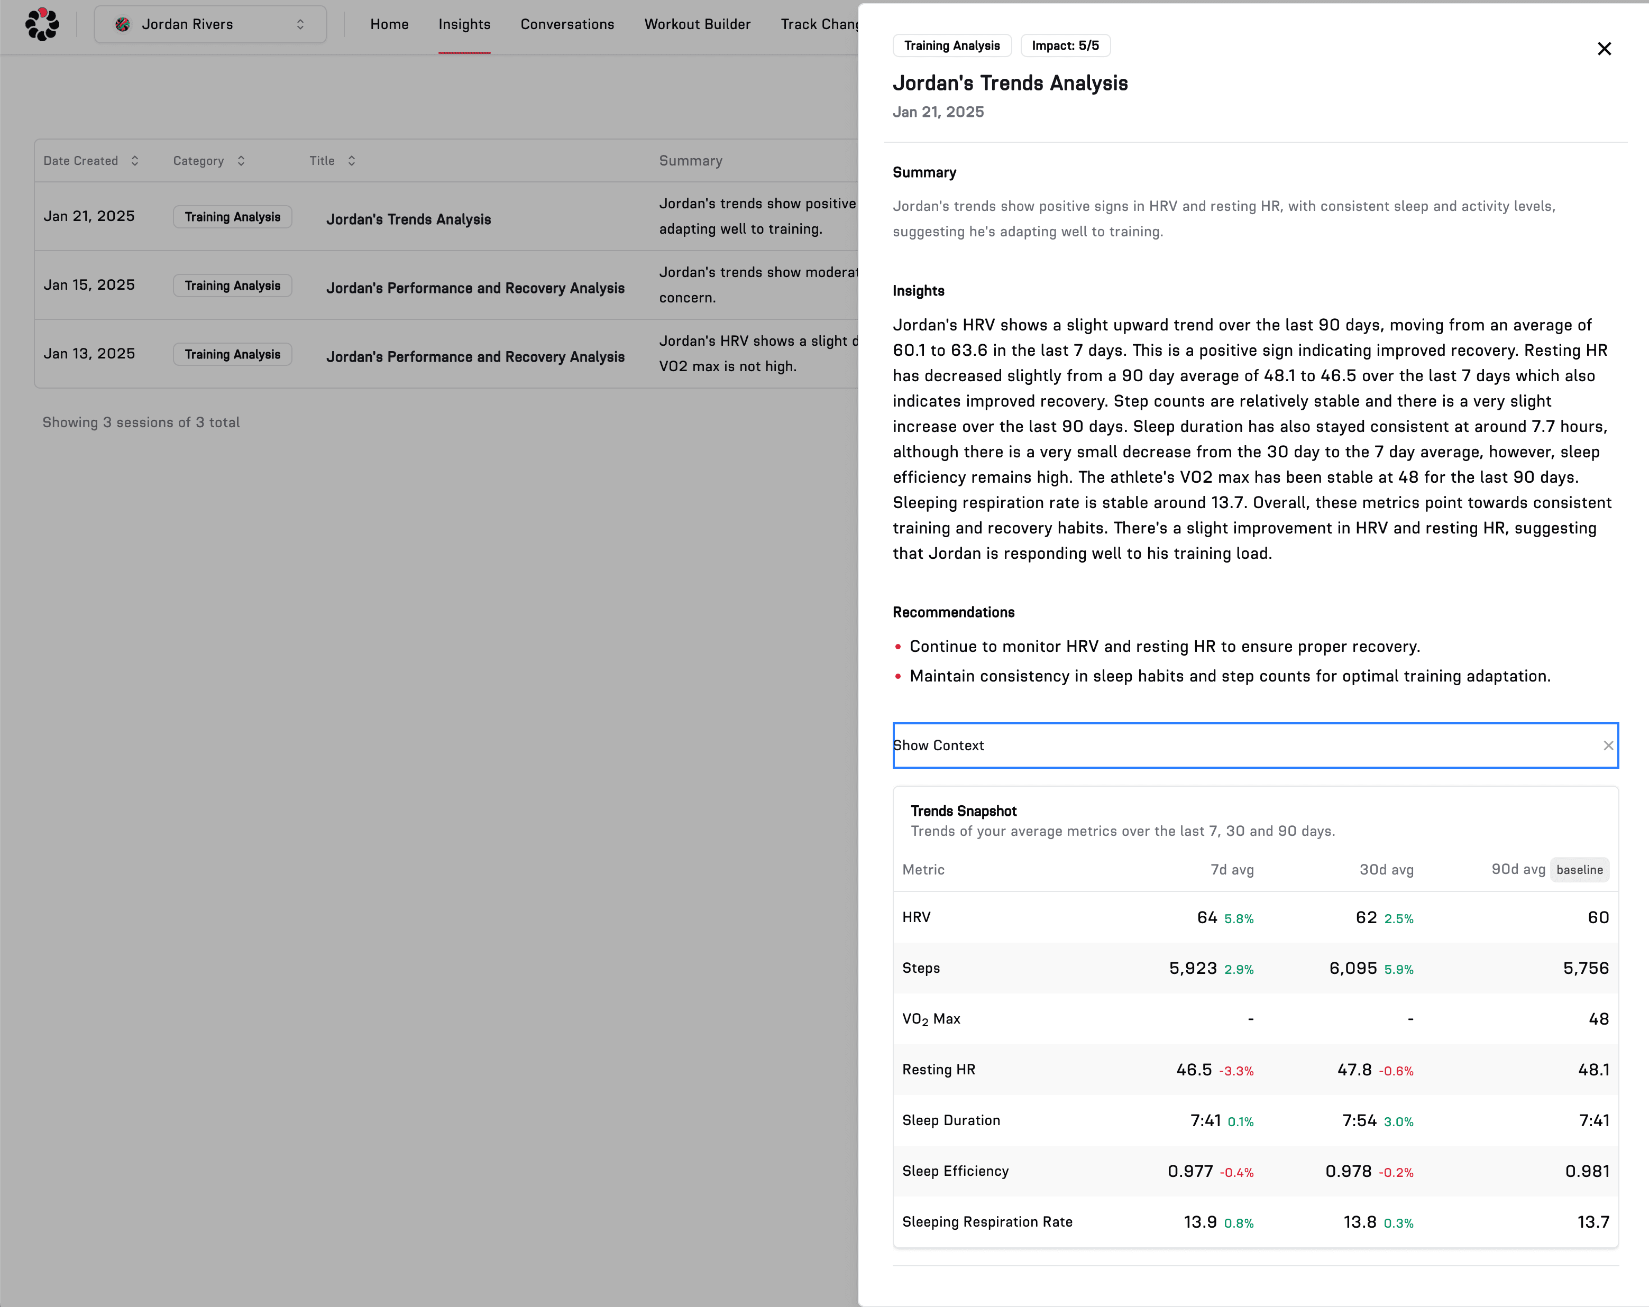This screenshot has width=1649, height=1307.
Task: Click Jordan Rivers avatar icon
Action: [122, 24]
